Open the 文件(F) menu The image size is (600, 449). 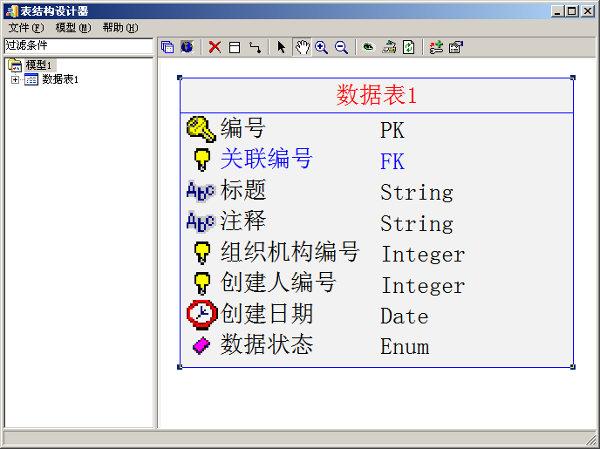tap(25, 28)
